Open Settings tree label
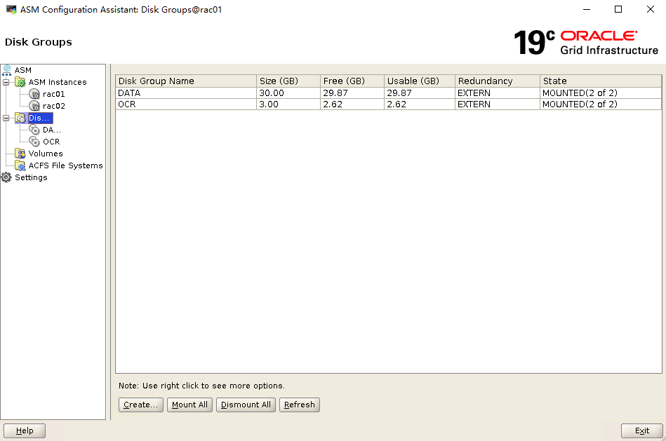The image size is (666, 441). (31, 177)
